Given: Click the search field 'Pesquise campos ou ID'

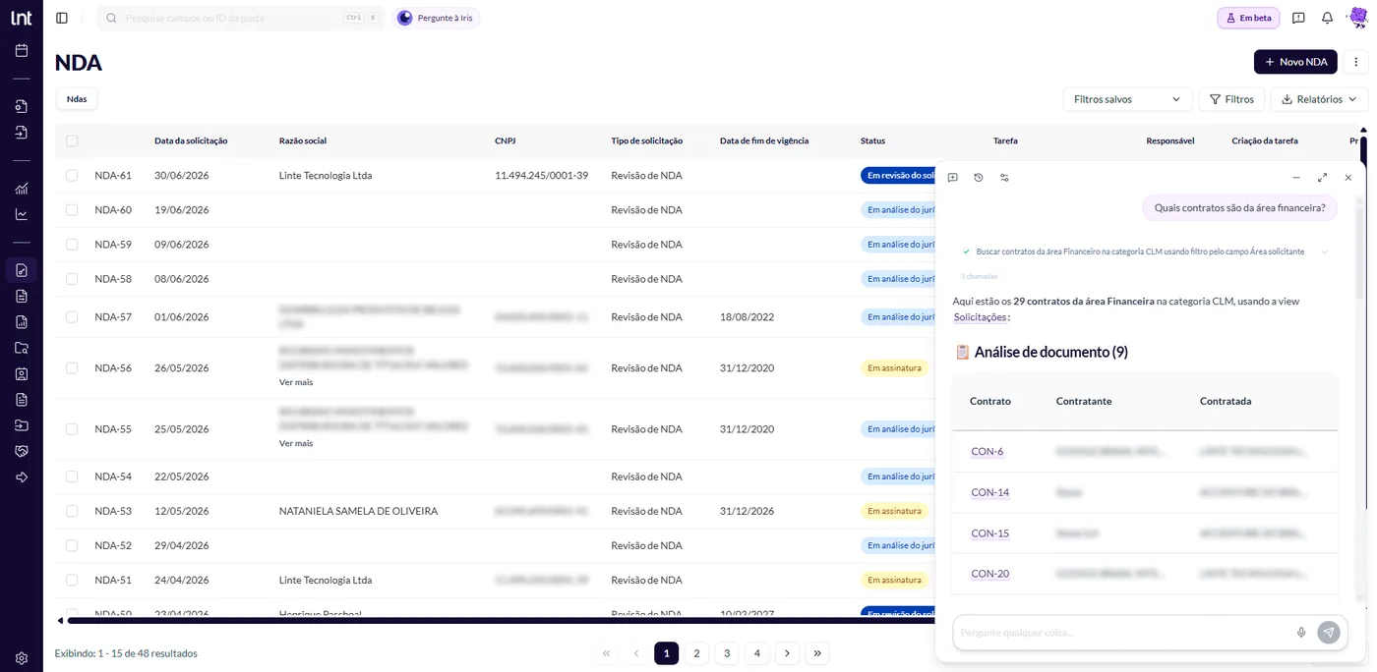Looking at the screenshot, I should point(241,18).
